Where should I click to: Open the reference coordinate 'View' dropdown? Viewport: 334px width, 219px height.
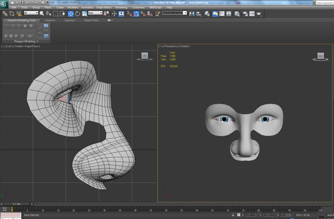95,13
